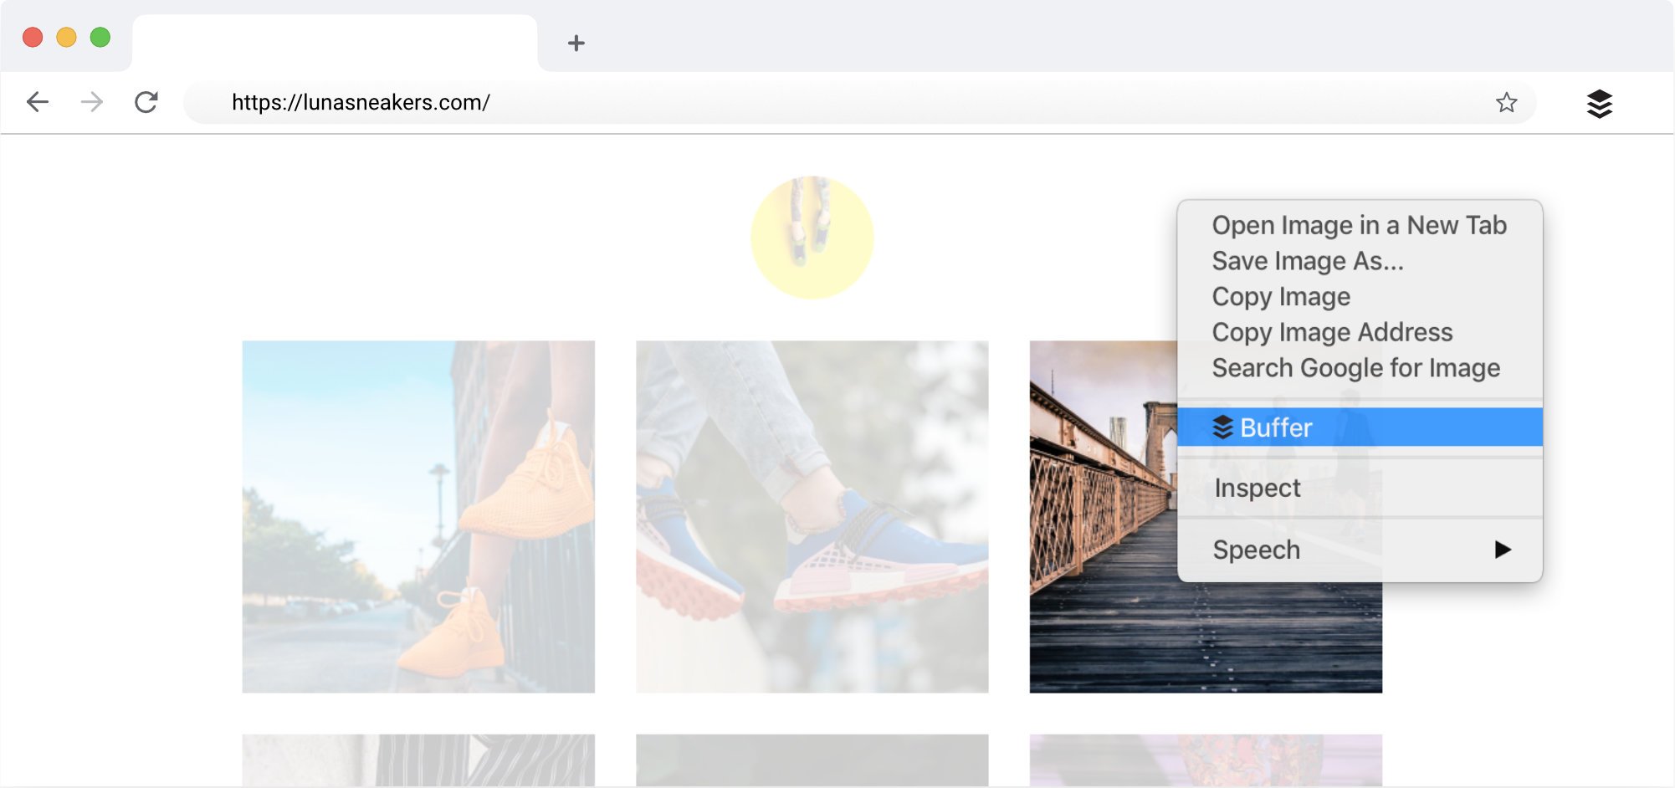Click the back navigation arrow
1675x788 pixels.
click(37, 102)
